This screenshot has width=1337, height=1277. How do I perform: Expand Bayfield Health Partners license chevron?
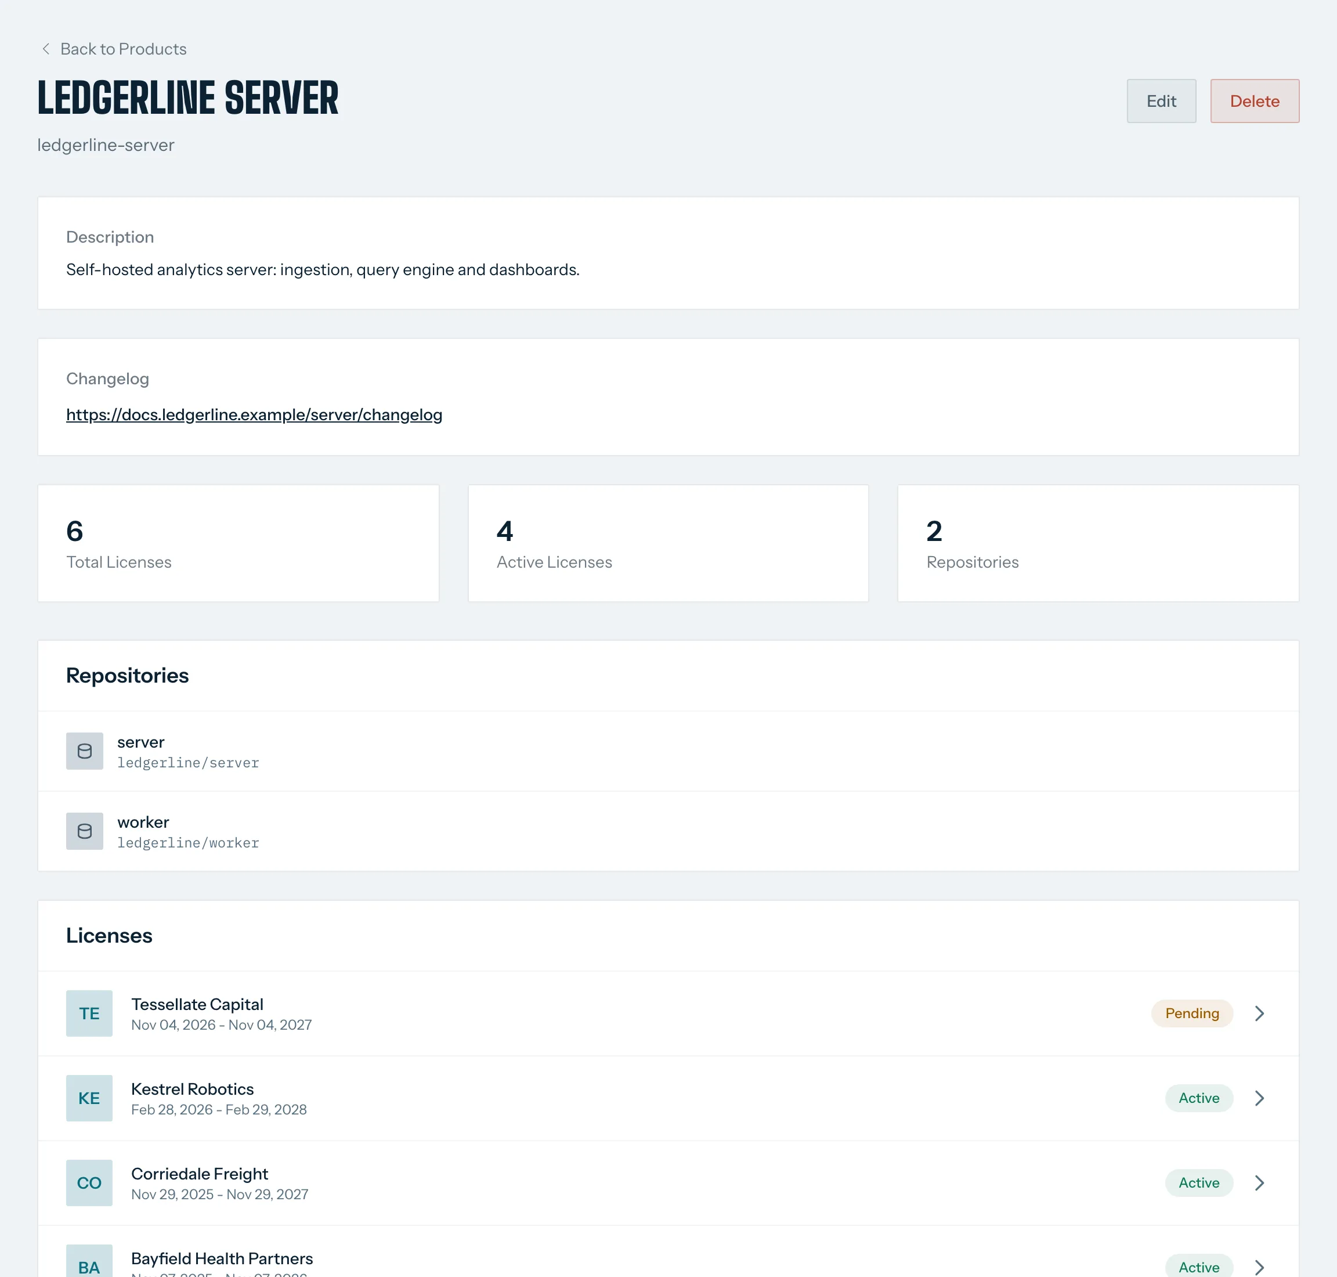point(1259,1267)
